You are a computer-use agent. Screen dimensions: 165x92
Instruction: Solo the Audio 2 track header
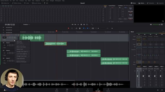12,45
